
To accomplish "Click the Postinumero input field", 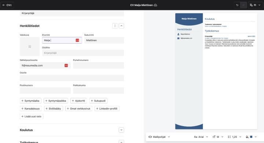I will coord(45,91).
